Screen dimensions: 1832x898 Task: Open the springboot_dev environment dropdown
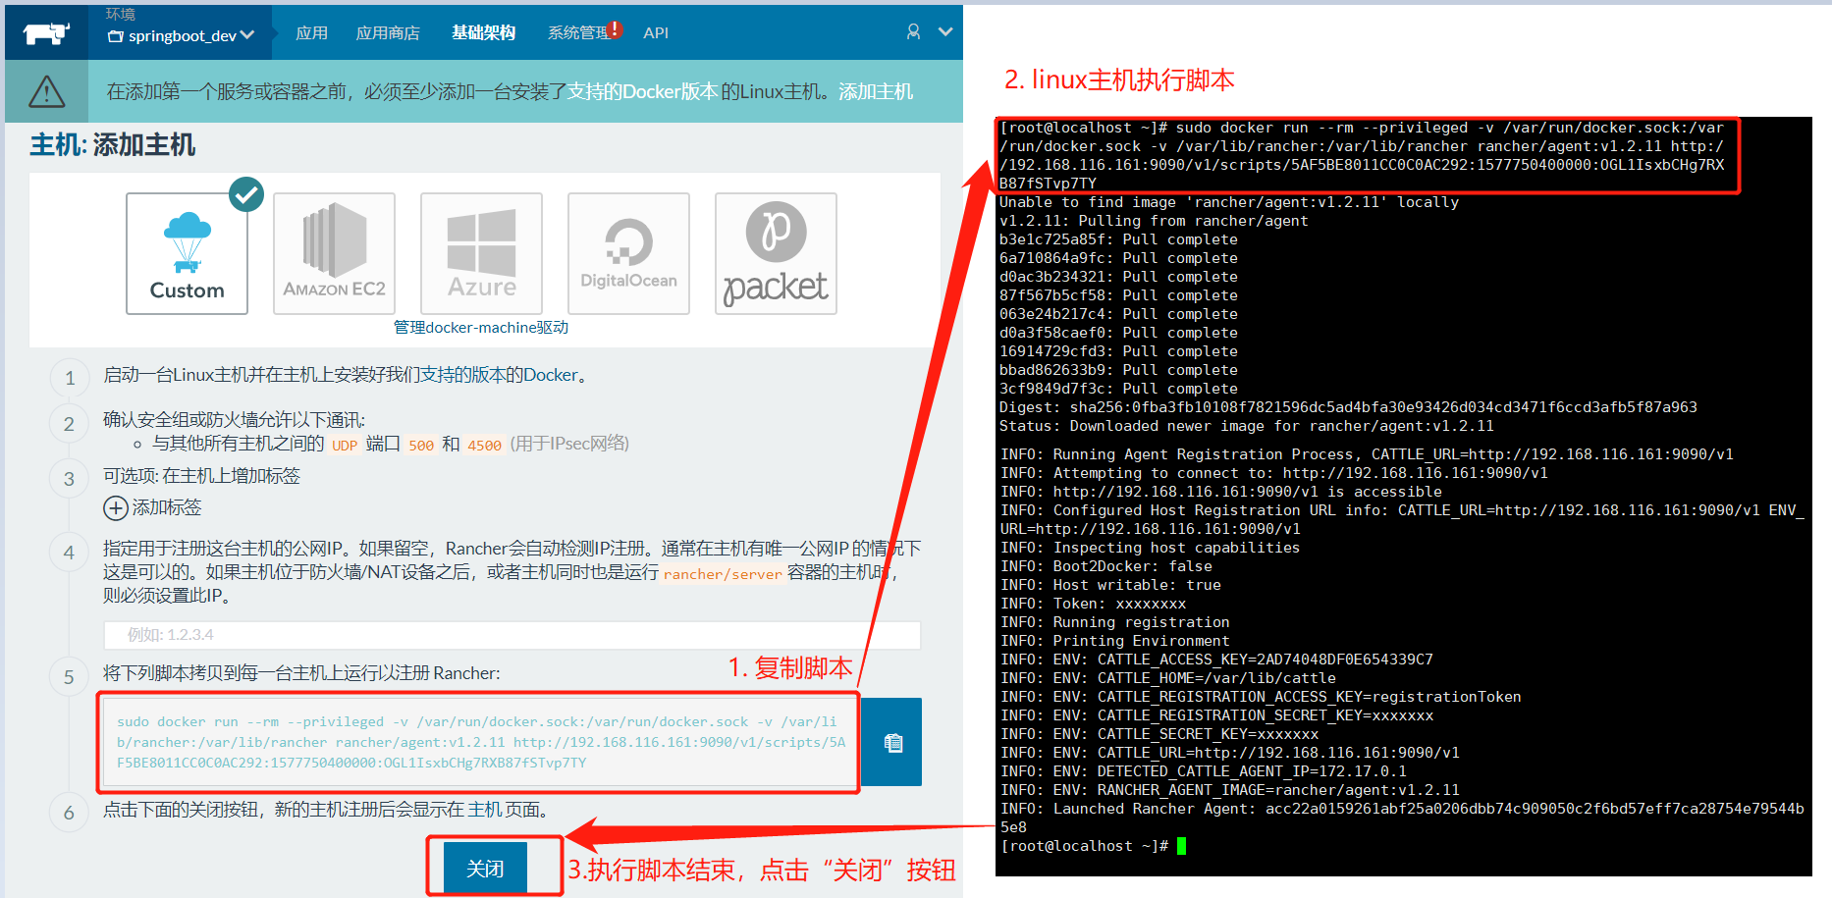(182, 36)
